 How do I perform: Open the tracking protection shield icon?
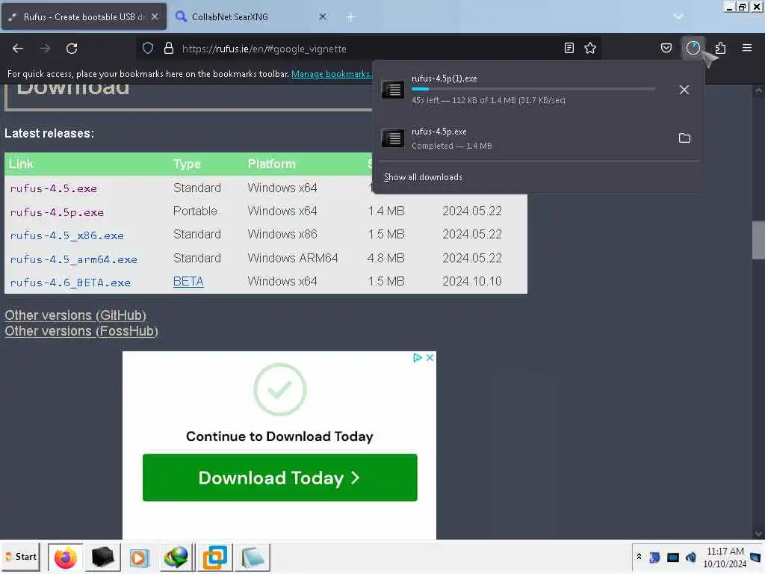pos(148,48)
